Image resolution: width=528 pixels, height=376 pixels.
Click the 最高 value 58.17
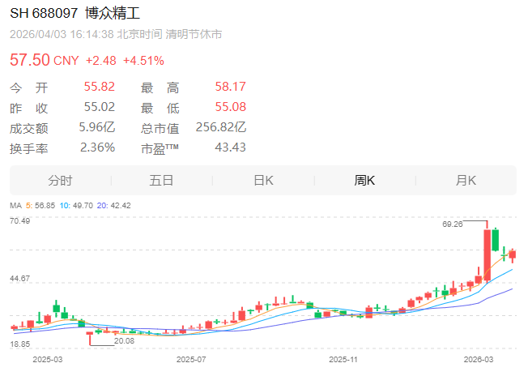231,87
